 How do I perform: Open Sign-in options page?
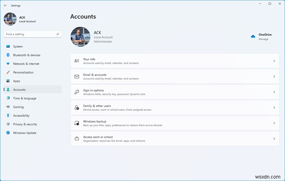[175, 92]
